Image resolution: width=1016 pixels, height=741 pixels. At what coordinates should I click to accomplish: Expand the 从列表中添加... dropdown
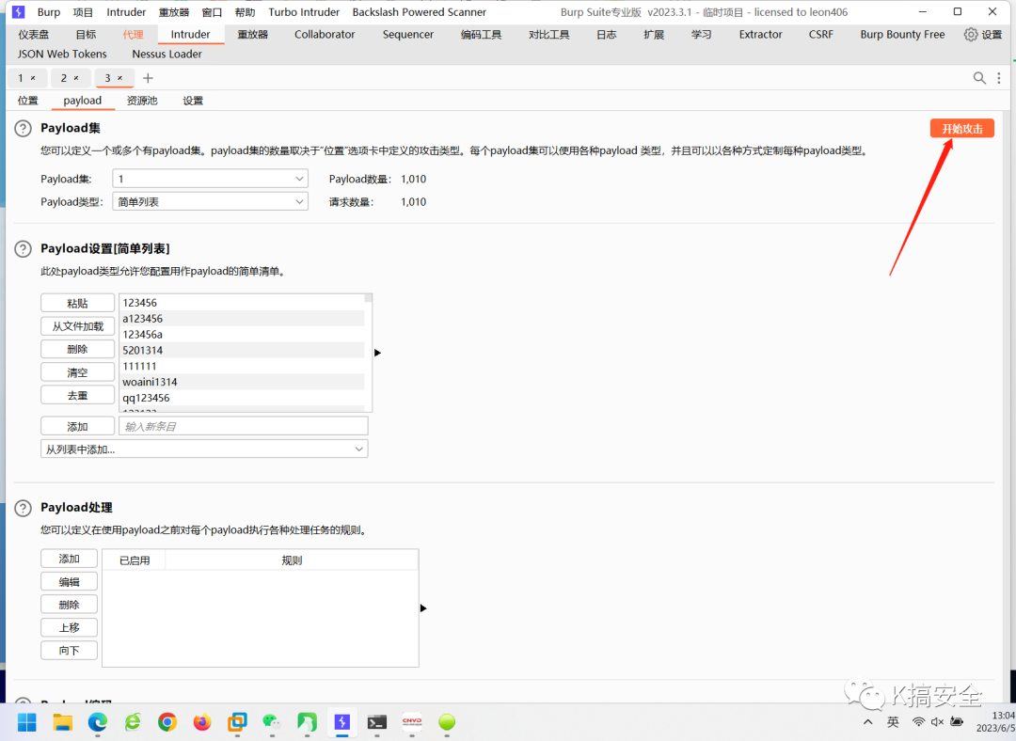204,449
